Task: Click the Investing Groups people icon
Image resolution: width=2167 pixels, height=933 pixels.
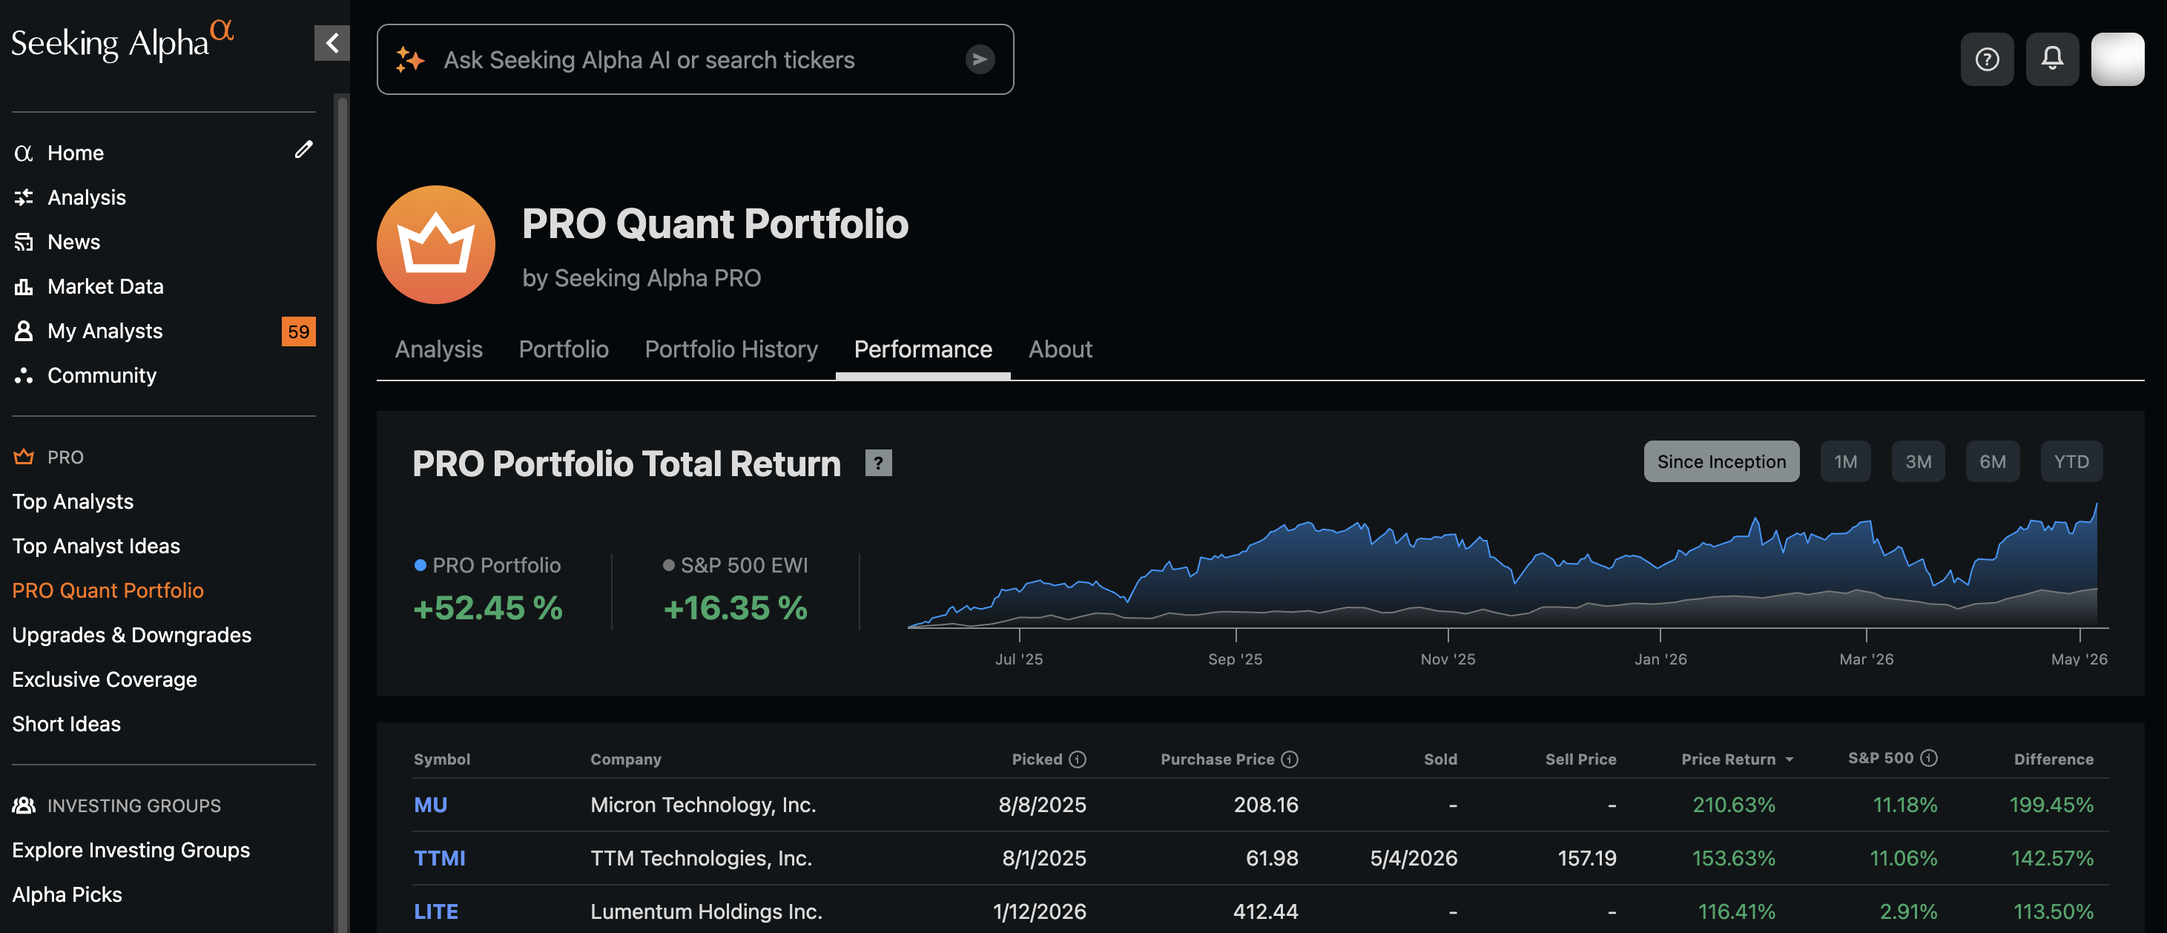Action: point(24,805)
